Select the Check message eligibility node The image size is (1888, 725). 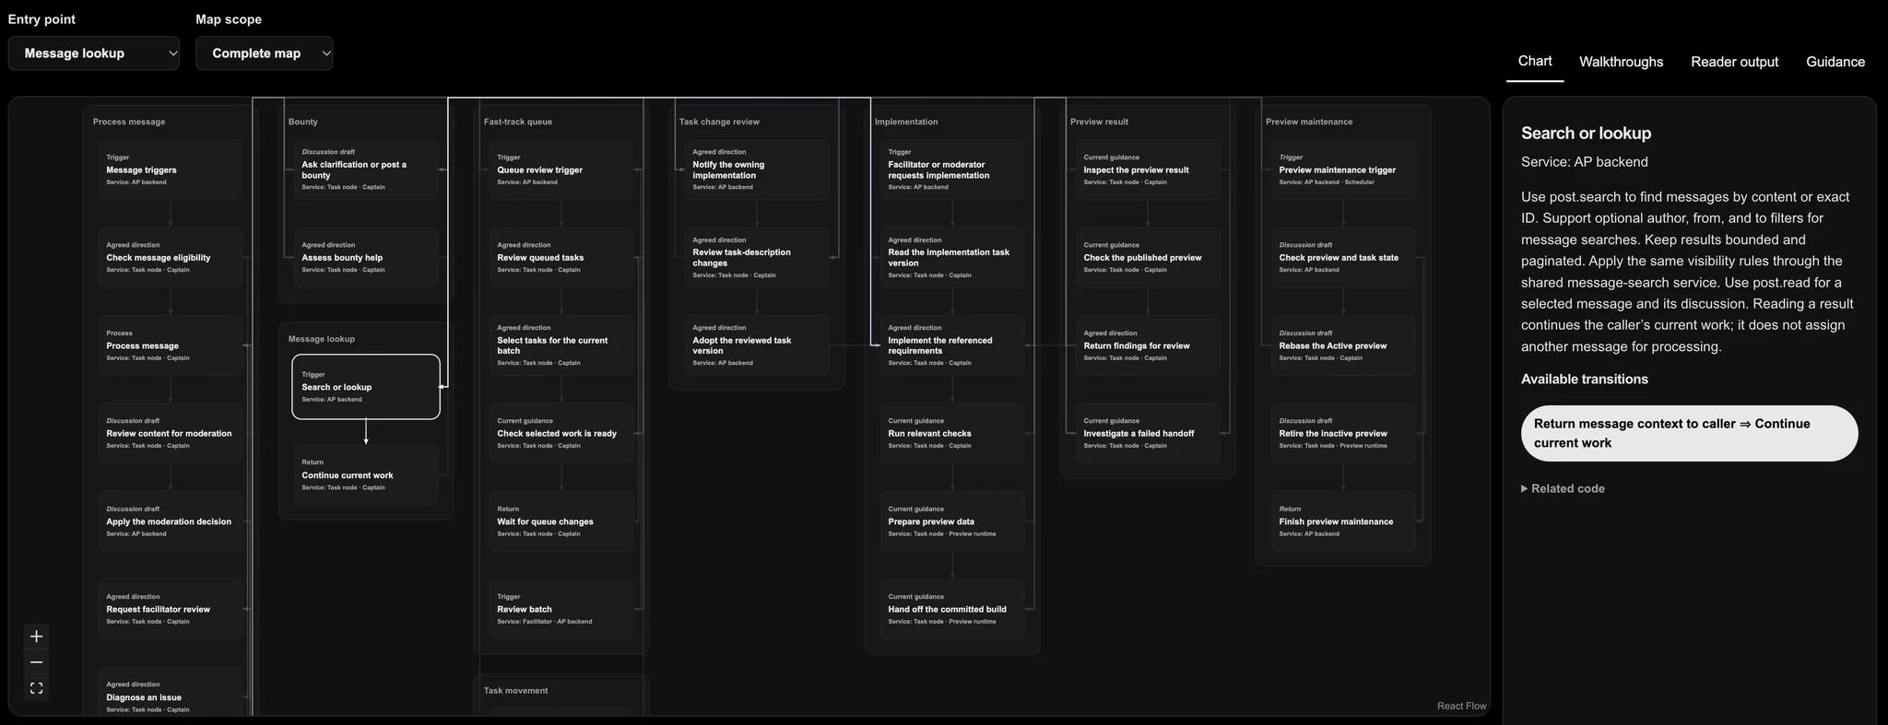[x=171, y=257]
